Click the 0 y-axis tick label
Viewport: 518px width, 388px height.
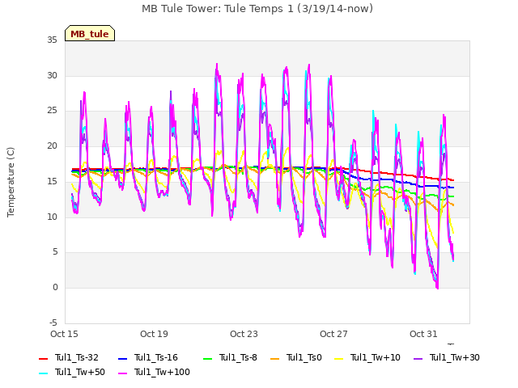55,288
